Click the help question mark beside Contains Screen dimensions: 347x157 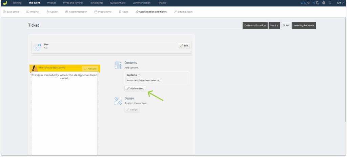click(139, 75)
